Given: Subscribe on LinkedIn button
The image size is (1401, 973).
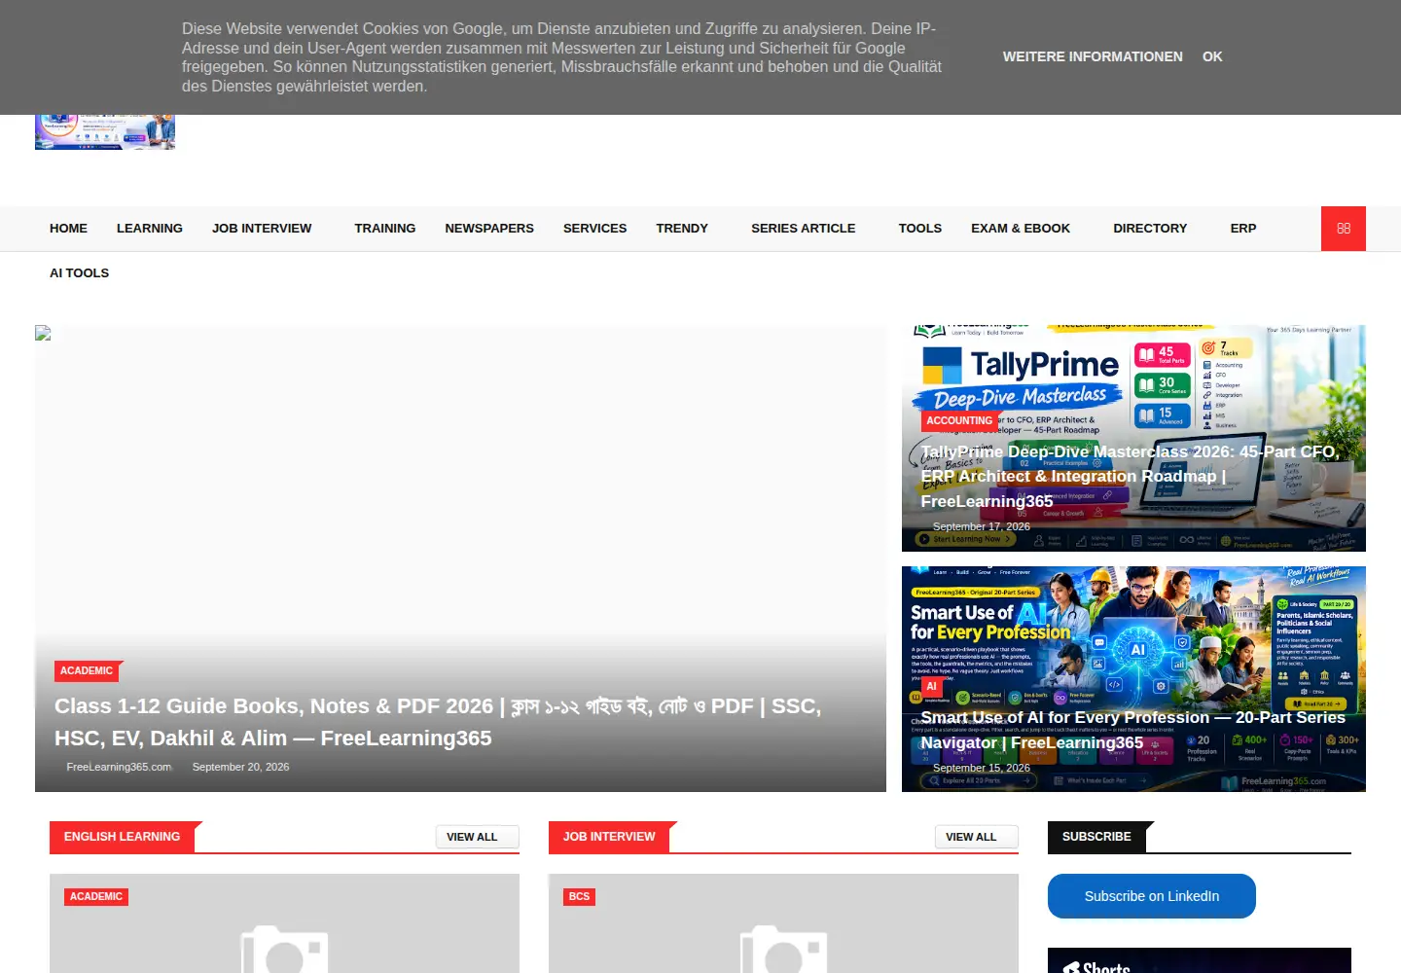Looking at the screenshot, I should (1152, 896).
